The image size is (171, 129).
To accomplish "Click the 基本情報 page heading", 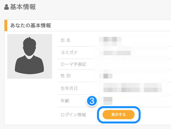I will [x=23, y=7].
